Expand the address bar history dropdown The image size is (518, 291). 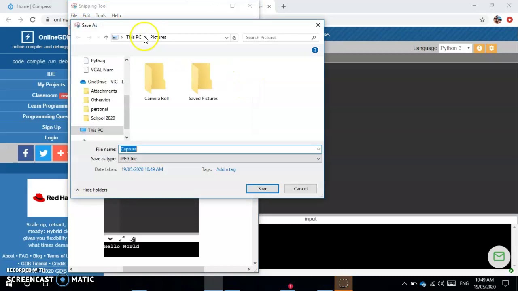(227, 37)
